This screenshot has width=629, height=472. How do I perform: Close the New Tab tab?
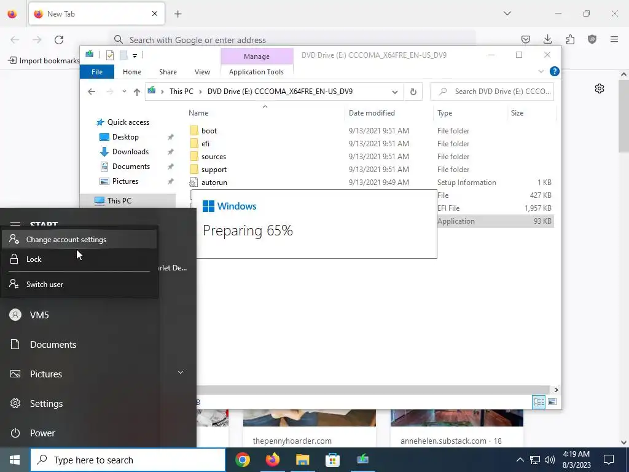coord(155,14)
